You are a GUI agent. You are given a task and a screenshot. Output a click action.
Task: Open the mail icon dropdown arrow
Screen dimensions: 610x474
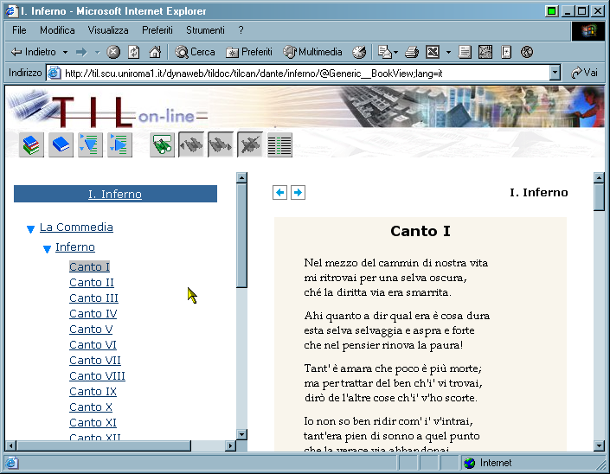[x=396, y=52]
